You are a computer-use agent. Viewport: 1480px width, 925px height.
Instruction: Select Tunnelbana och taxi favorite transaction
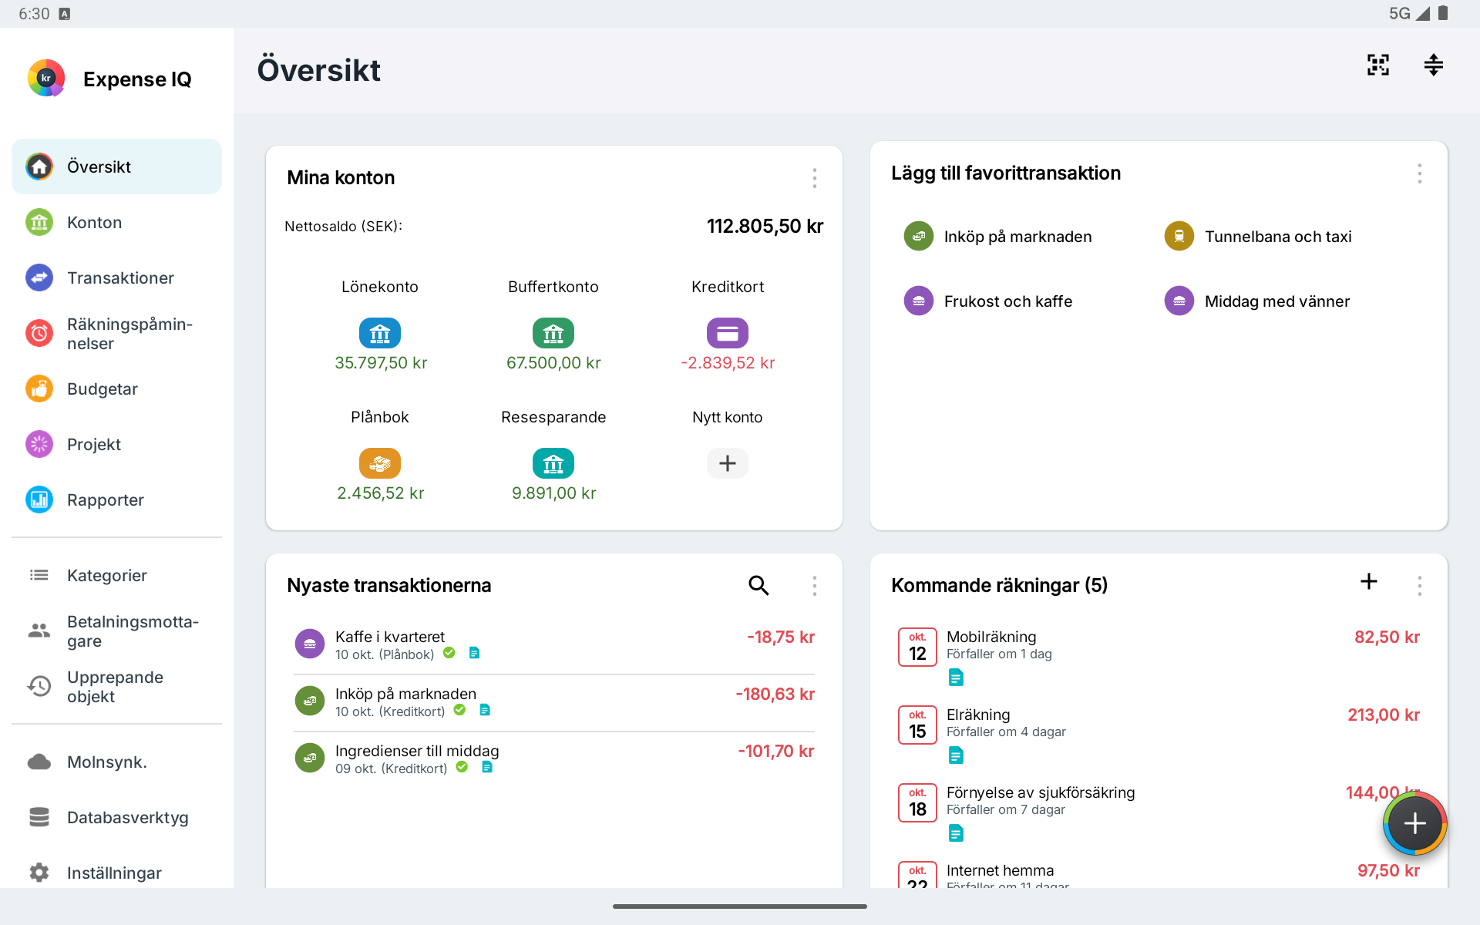pyautogui.click(x=1258, y=237)
